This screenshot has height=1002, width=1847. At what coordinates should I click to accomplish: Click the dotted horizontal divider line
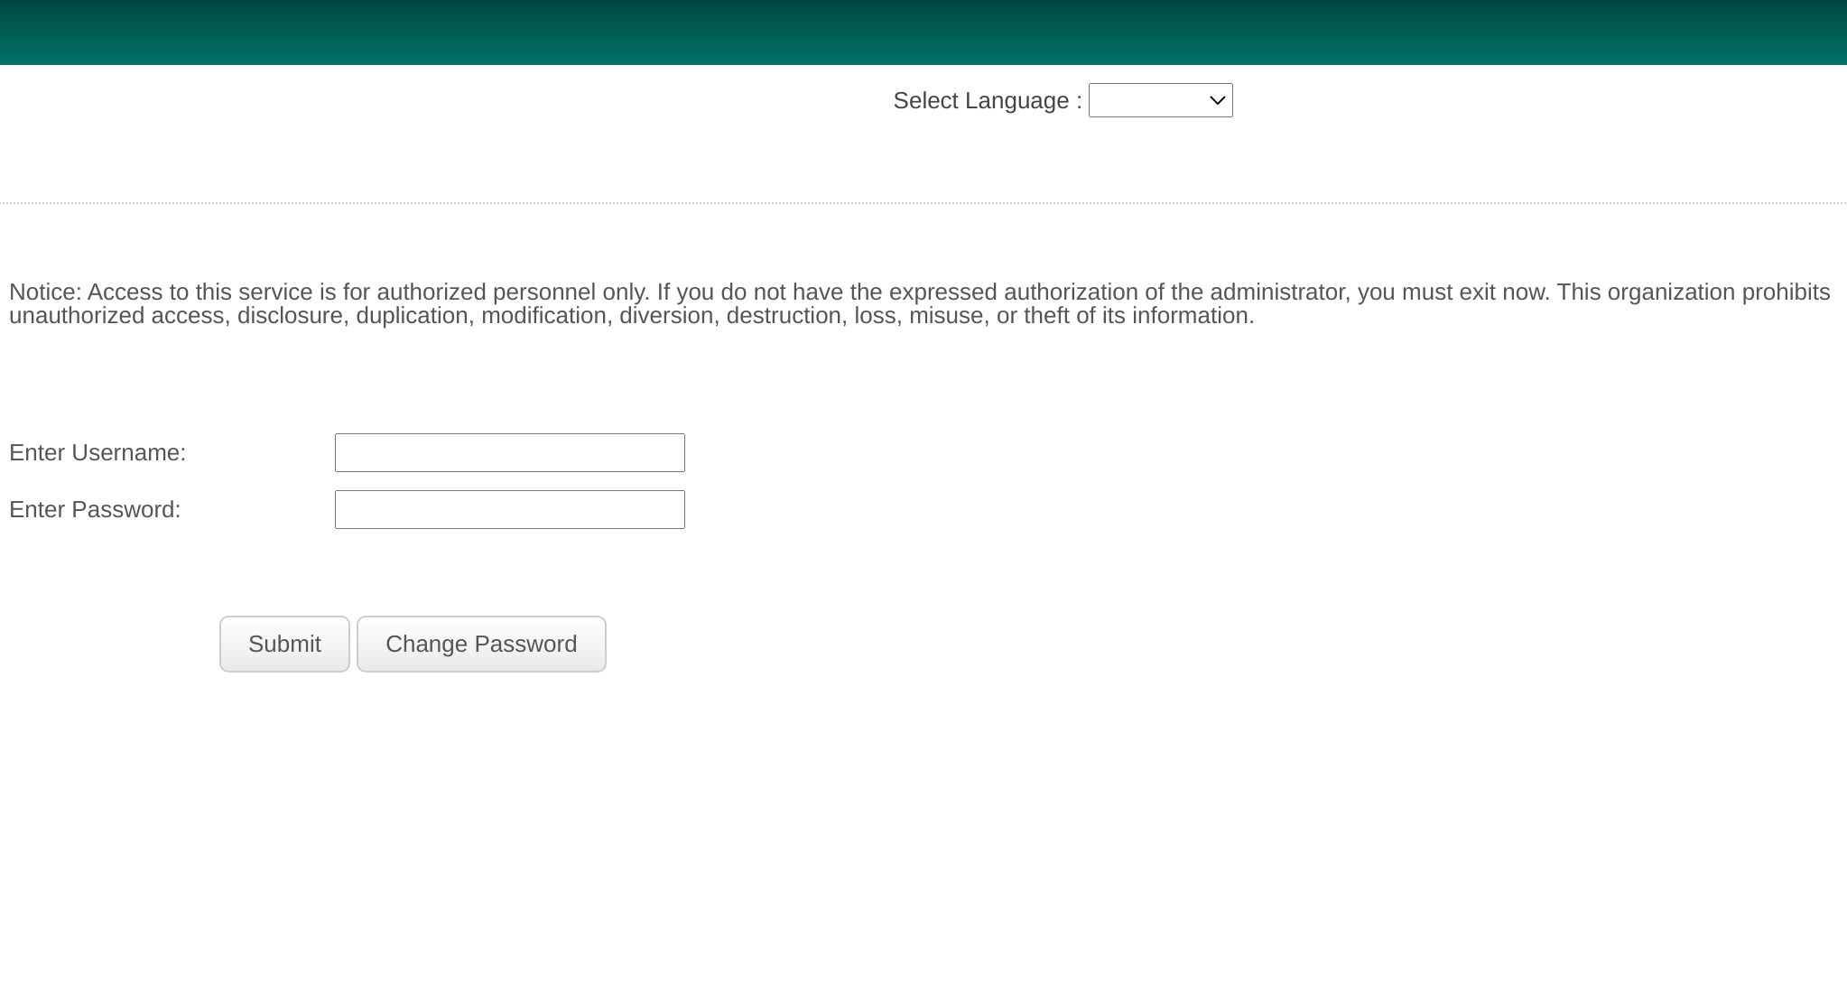coord(923,203)
